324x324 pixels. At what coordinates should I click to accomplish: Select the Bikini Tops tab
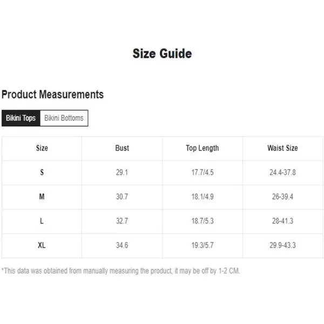point(21,118)
